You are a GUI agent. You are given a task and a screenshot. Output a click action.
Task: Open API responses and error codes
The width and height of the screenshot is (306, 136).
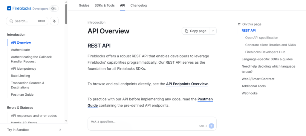click(x=34, y=116)
